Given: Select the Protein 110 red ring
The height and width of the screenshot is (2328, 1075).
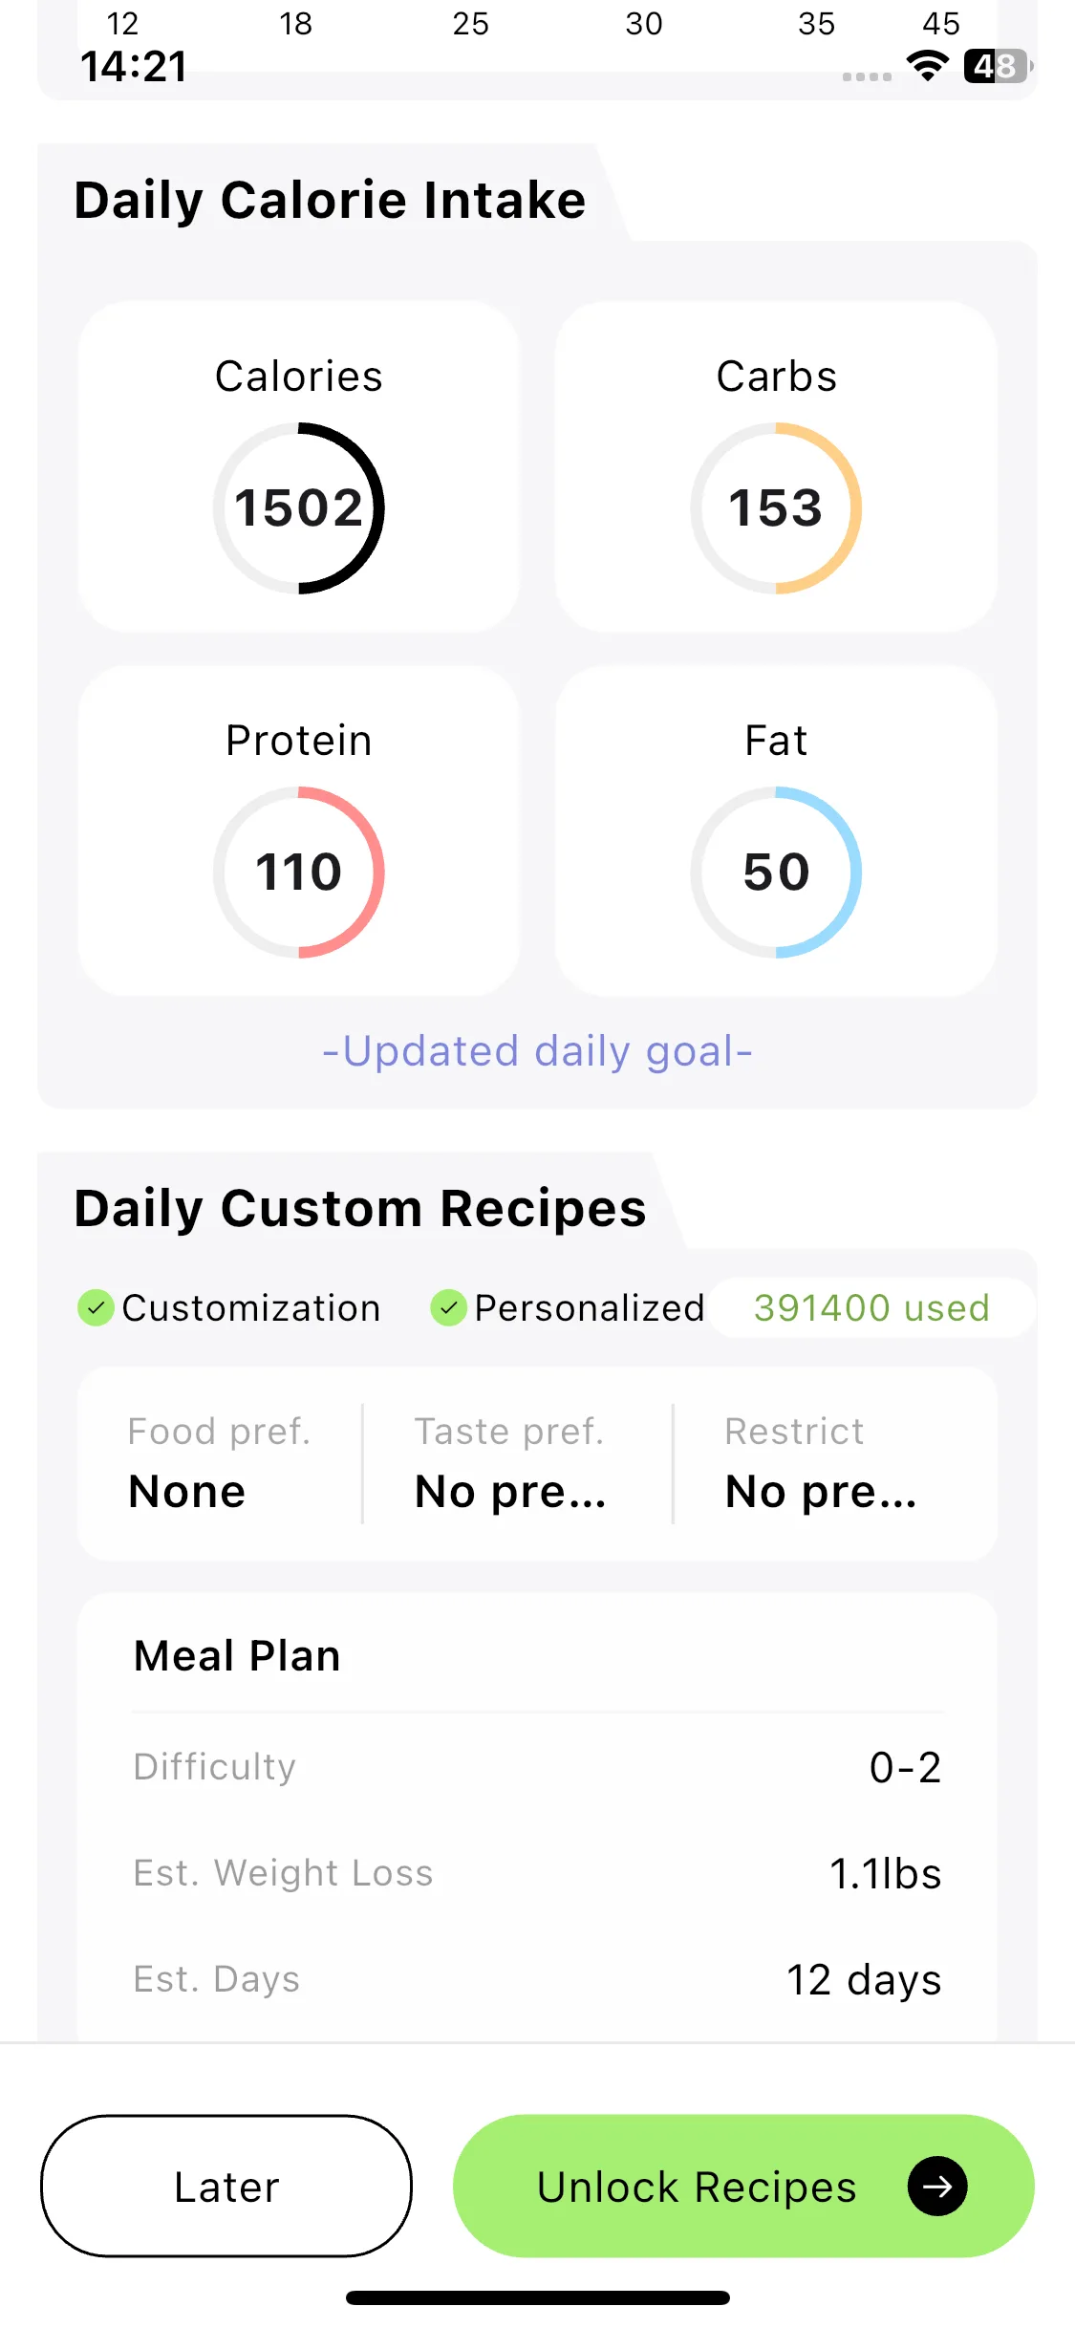Looking at the screenshot, I should pyautogui.click(x=298, y=872).
